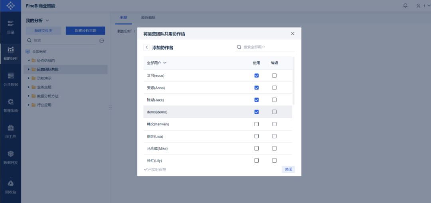Click the 全部分析 icon in tree

click(x=28, y=51)
